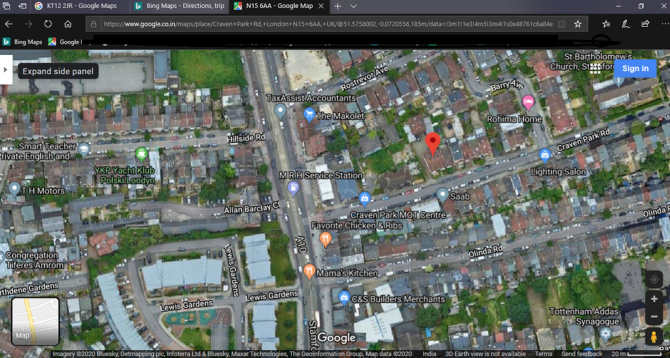This screenshot has height=358, width=670.
Task: Zoom out on the map
Action: tap(654, 317)
